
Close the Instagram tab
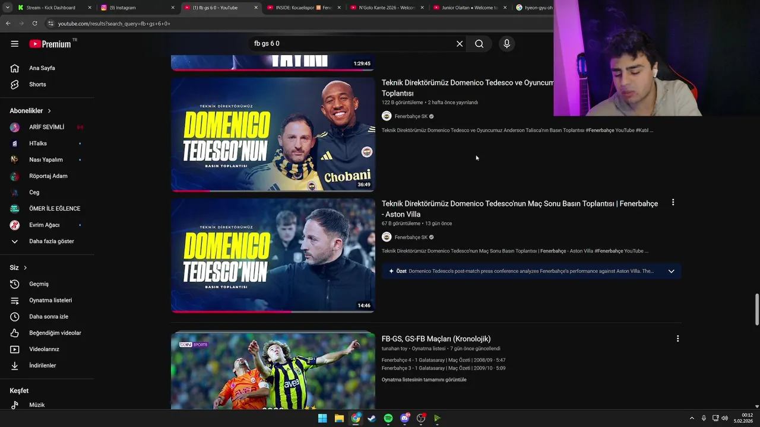point(173,8)
